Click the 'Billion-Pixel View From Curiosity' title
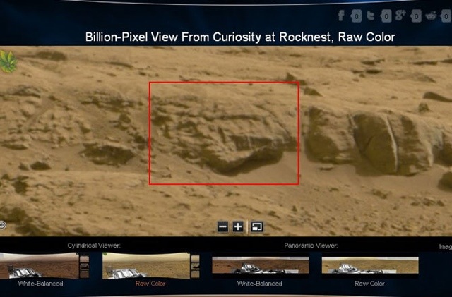This screenshot has width=452, height=297. coord(240,37)
